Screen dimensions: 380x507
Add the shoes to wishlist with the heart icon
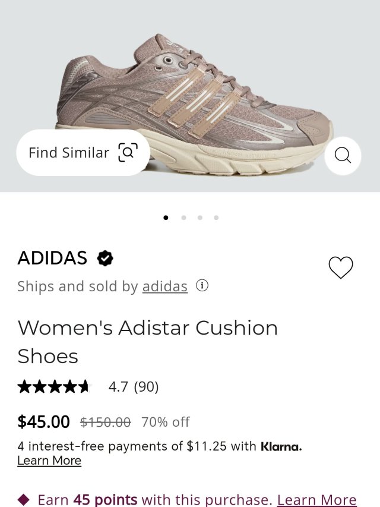coord(341,267)
